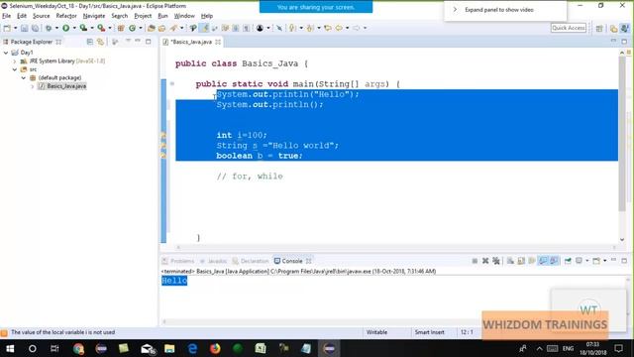Collapse the Day1 project node
Image resolution: width=634 pixels, height=357 pixels.
(6, 53)
